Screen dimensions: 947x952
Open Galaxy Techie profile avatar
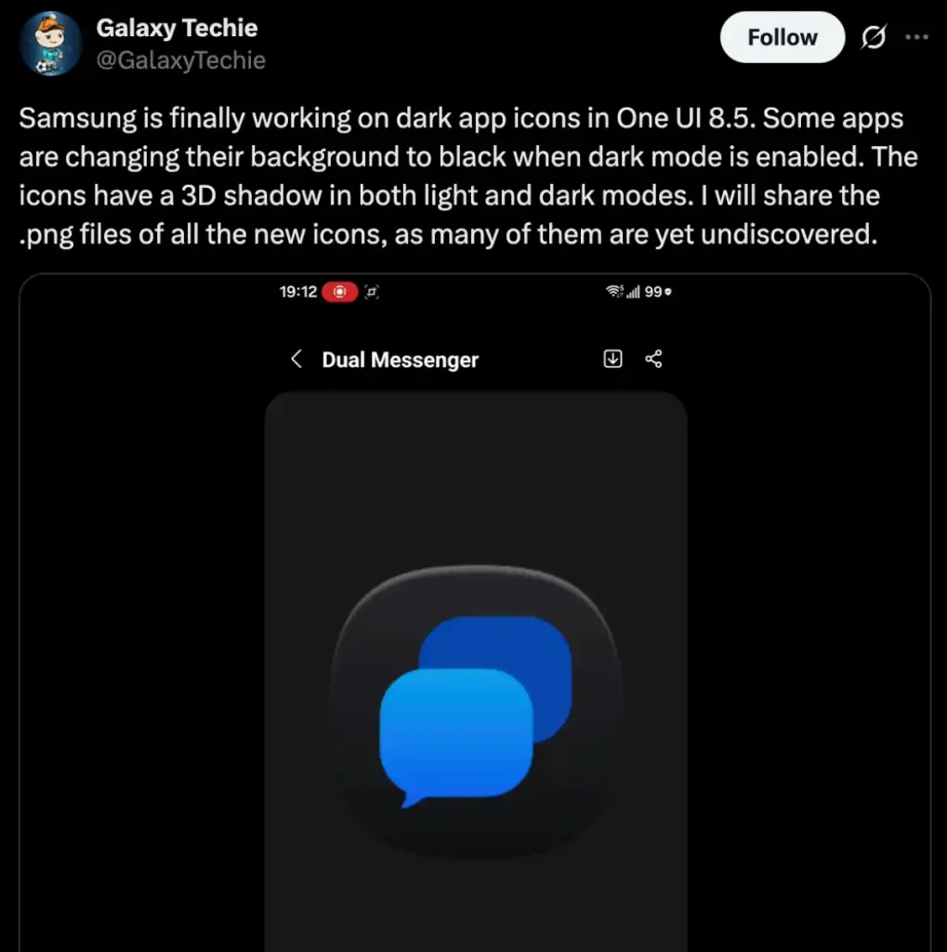pos(50,43)
